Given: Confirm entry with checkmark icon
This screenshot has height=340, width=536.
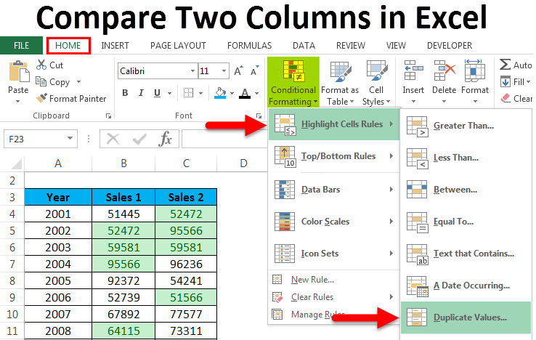Looking at the screenshot, I should pyautogui.click(x=139, y=139).
